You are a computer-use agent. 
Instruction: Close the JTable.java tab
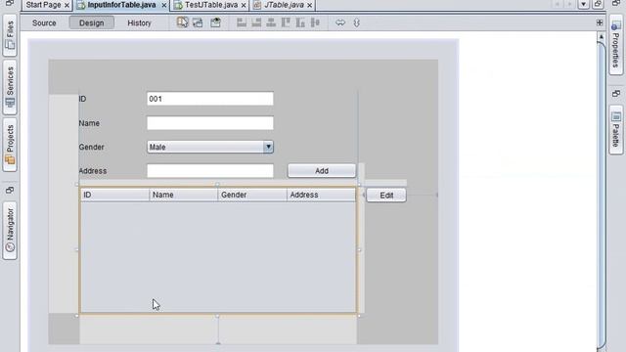309,5
